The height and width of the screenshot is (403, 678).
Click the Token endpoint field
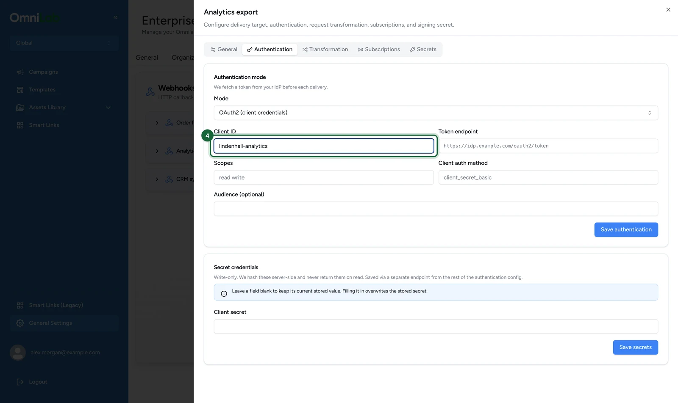[548, 146]
